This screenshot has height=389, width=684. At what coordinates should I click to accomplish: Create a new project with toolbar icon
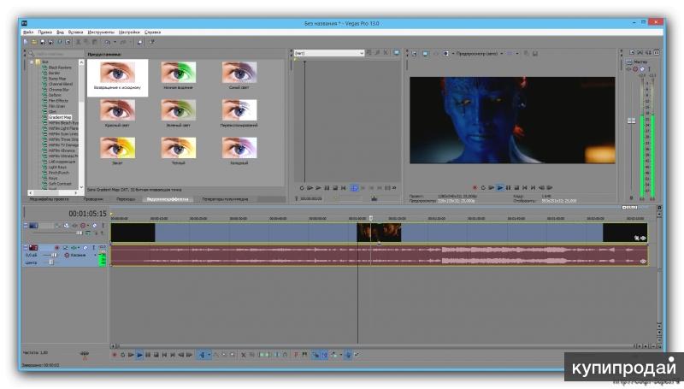point(26,42)
